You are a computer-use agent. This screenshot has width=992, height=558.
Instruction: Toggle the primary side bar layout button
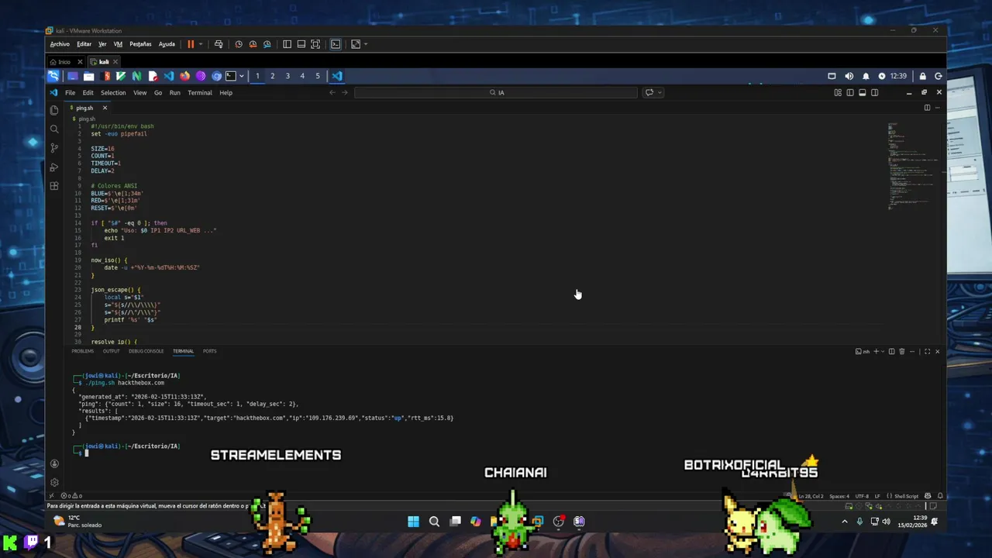pos(850,92)
